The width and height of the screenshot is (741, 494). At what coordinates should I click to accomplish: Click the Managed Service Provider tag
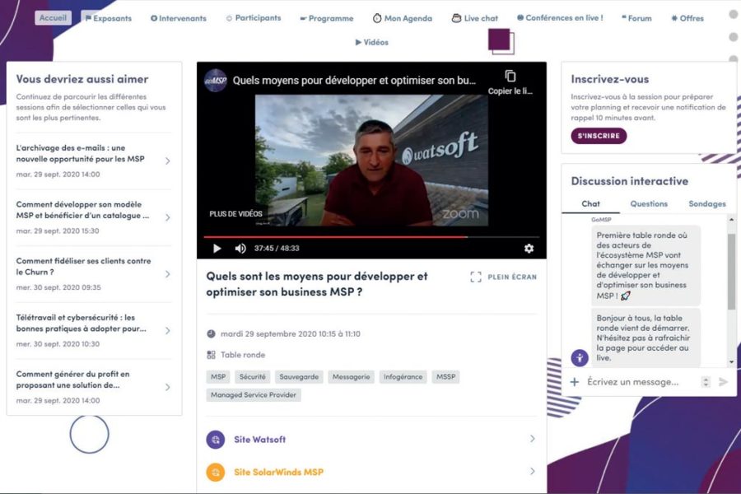click(x=254, y=394)
